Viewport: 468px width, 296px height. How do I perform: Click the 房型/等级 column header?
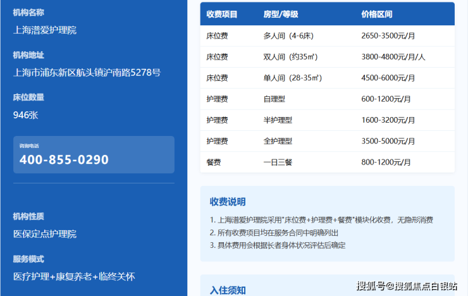pos(281,15)
